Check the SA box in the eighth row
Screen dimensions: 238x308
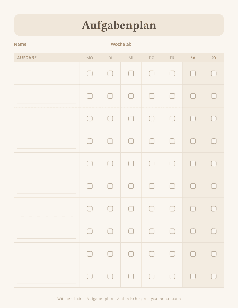[x=193, y=231]
